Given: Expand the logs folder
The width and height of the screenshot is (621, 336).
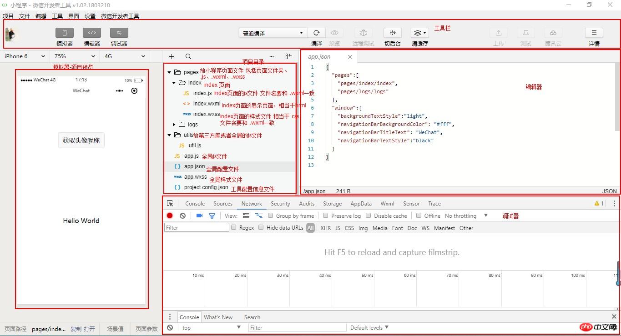Looking at the screenshot, I should tap(174, 125).
